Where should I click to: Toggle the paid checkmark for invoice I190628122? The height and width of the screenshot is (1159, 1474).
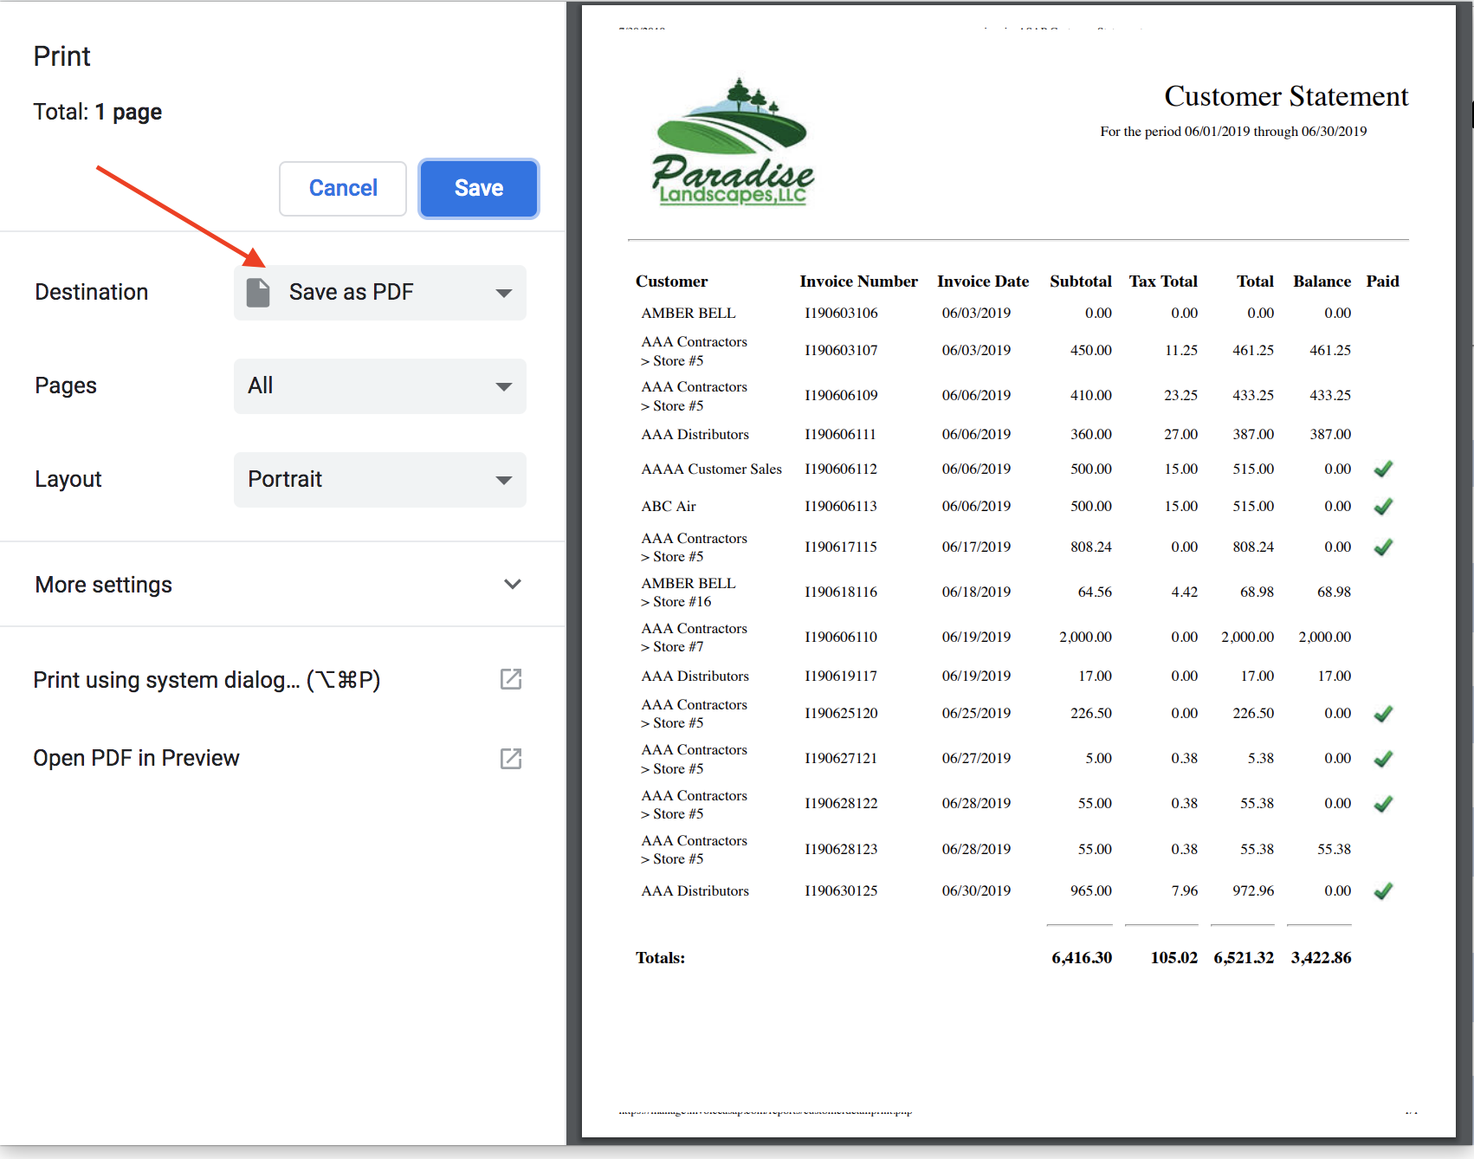point(1382,803)
